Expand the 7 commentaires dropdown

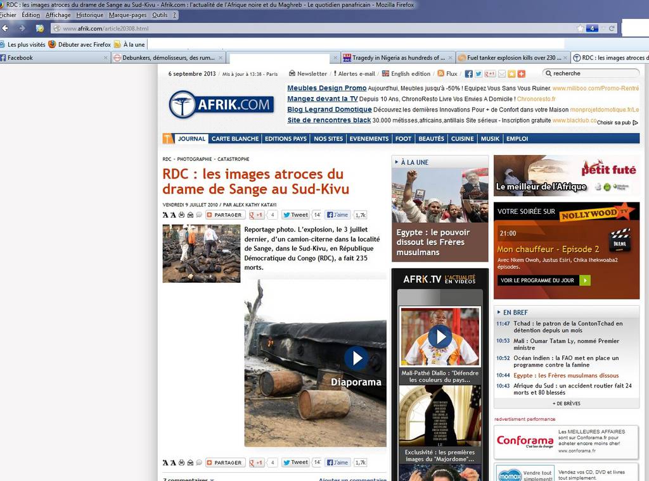click(189, 479)
